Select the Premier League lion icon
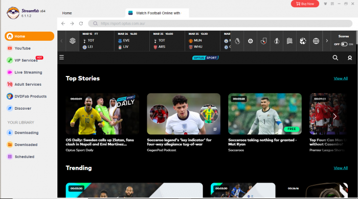The image size is (358, 199). coord(237,41)
